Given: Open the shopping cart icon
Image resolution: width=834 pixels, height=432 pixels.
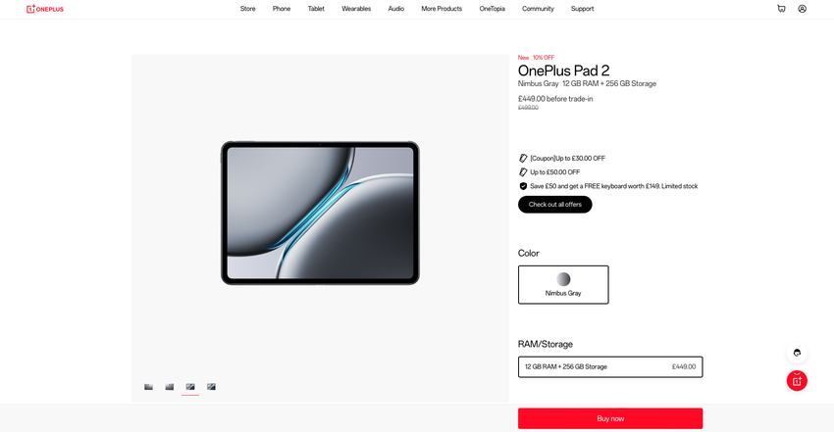Looking at the screenshot, I should click(781, 9).
